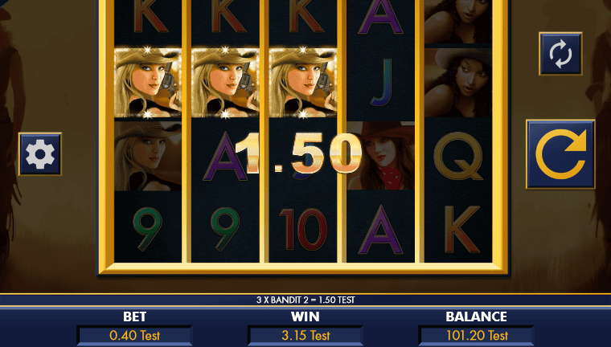
Task: Click the green 9 on the second reel
Action: tap(225, 229)
